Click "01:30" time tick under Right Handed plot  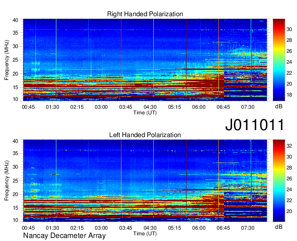[x=52, y=107]
